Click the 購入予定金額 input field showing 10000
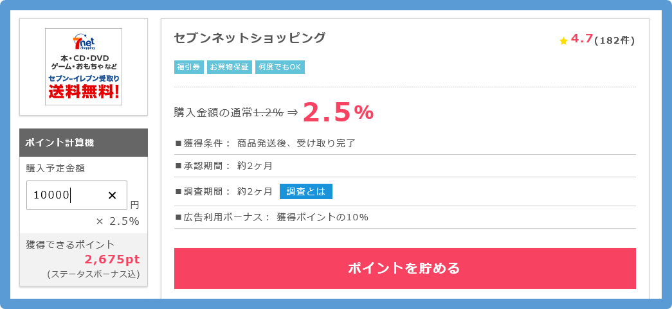The height and width of the screenshot is (309, 672). [x=77, y=195]
